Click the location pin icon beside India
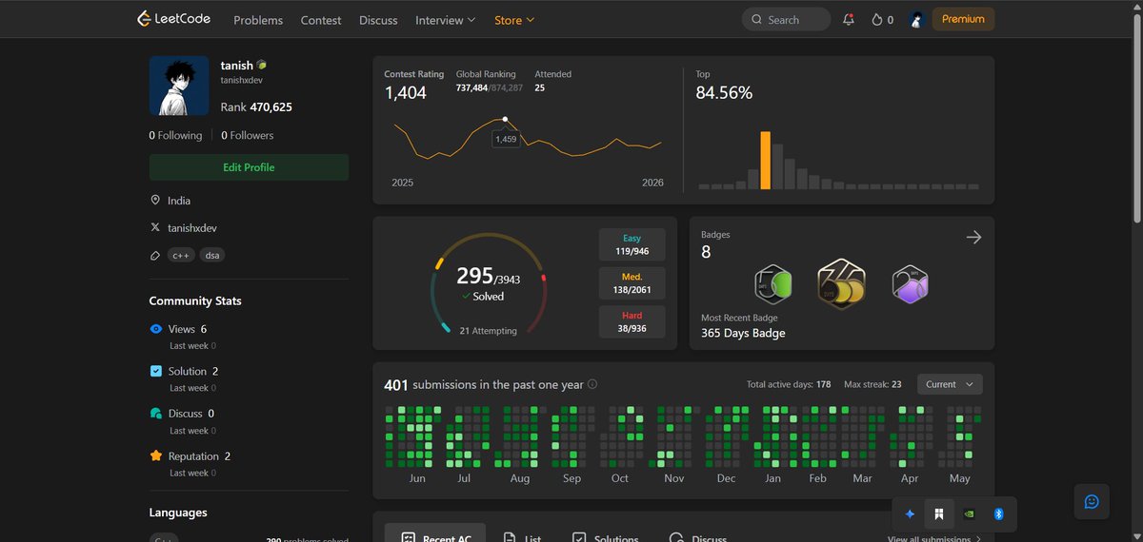 pyautogui.click(x=155, y=201)
